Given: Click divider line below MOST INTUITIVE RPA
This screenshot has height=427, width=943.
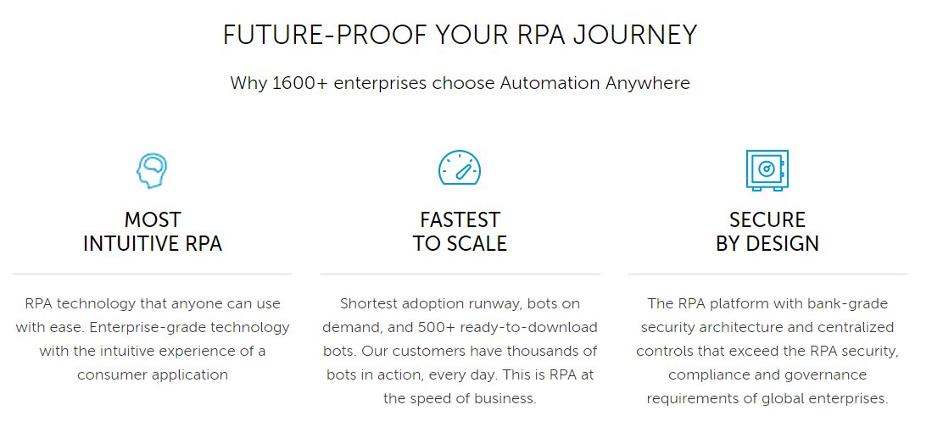Looking at the screenshot, I should pos(152,274).
